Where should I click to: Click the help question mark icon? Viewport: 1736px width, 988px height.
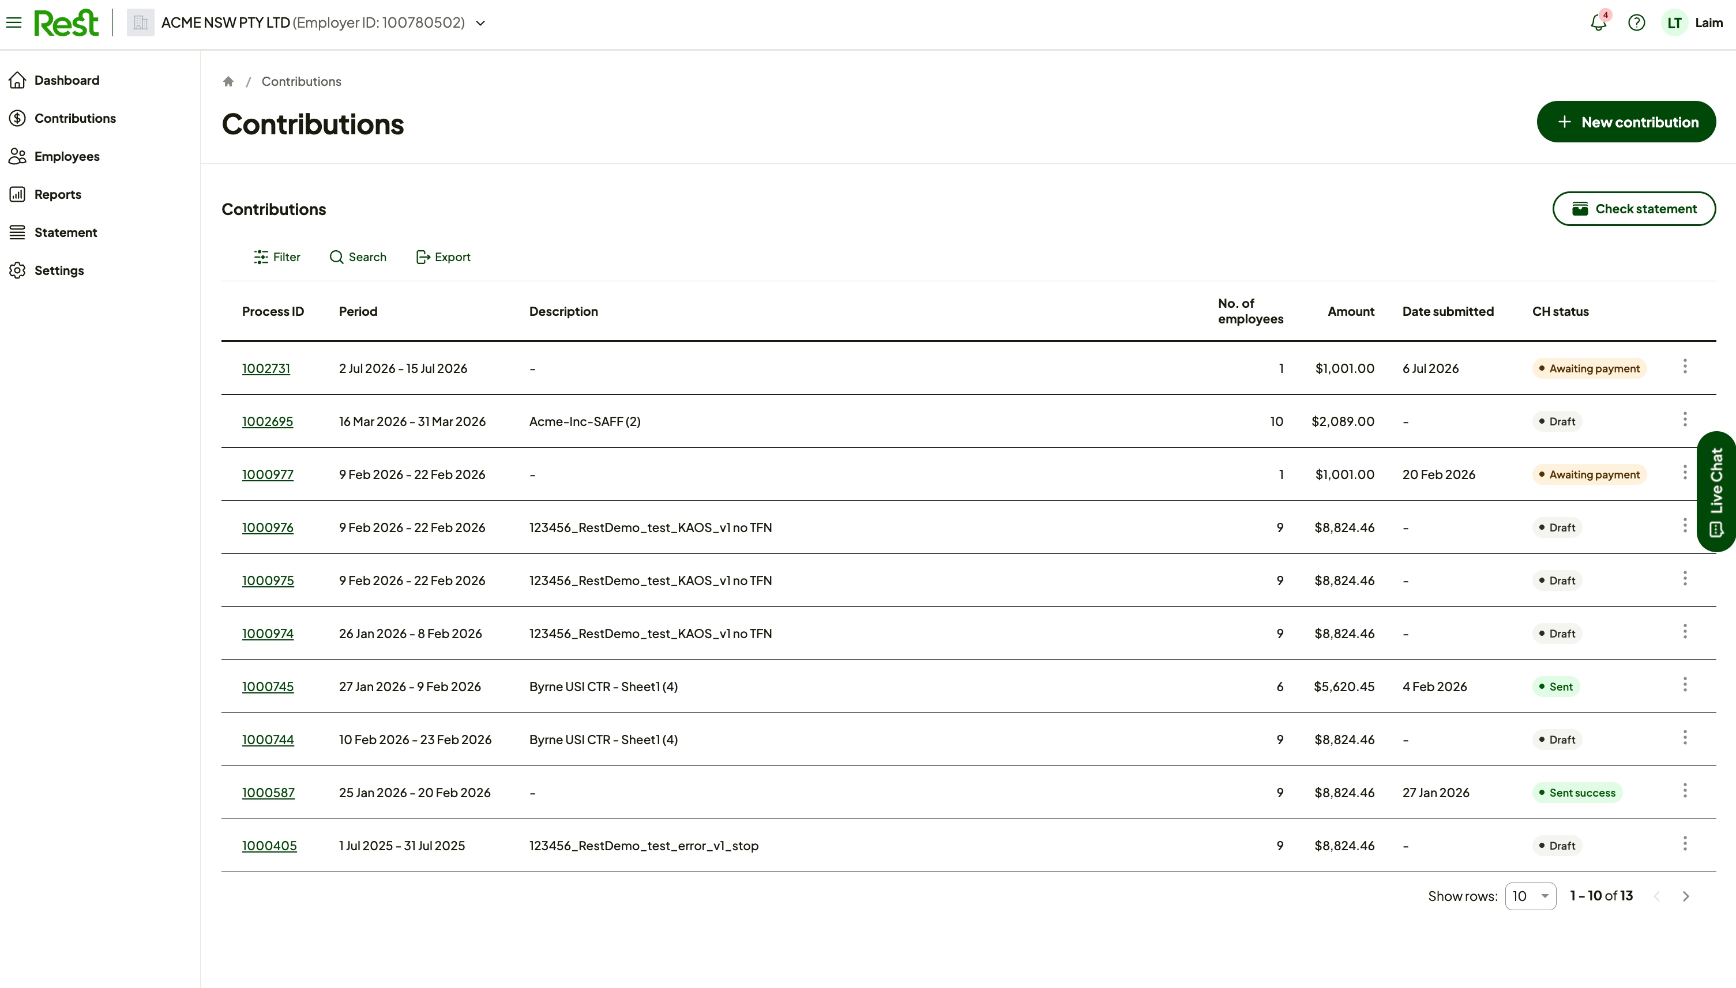(x=1636, y=22)
